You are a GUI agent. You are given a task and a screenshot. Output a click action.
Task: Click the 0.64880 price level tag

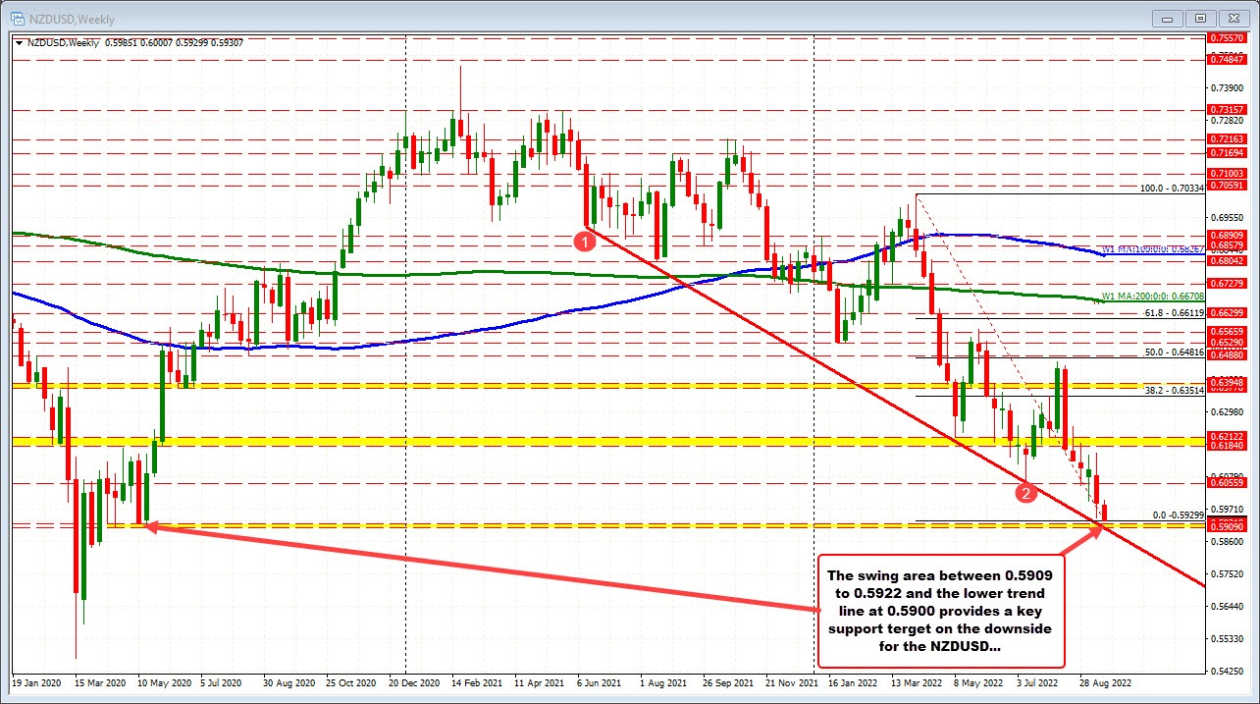click(x=1228, y=354)
